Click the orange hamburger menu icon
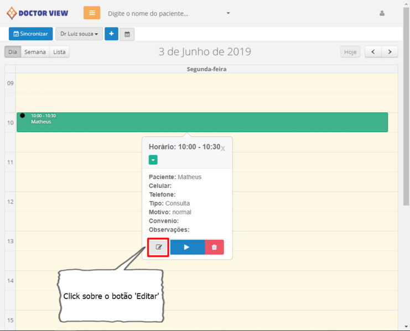 92,13
